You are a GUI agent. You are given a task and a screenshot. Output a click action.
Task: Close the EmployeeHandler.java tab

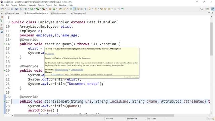48,13
